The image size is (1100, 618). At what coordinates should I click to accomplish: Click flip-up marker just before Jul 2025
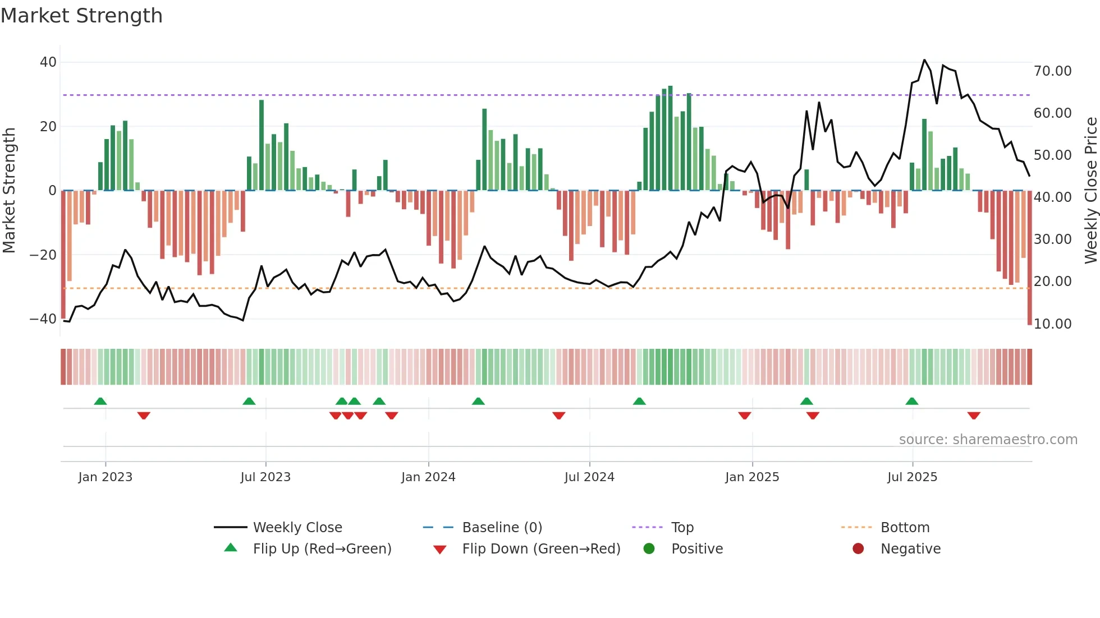point(912,401)
